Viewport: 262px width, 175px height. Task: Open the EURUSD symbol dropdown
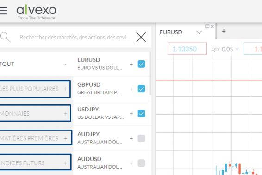(x=199, y=32)
